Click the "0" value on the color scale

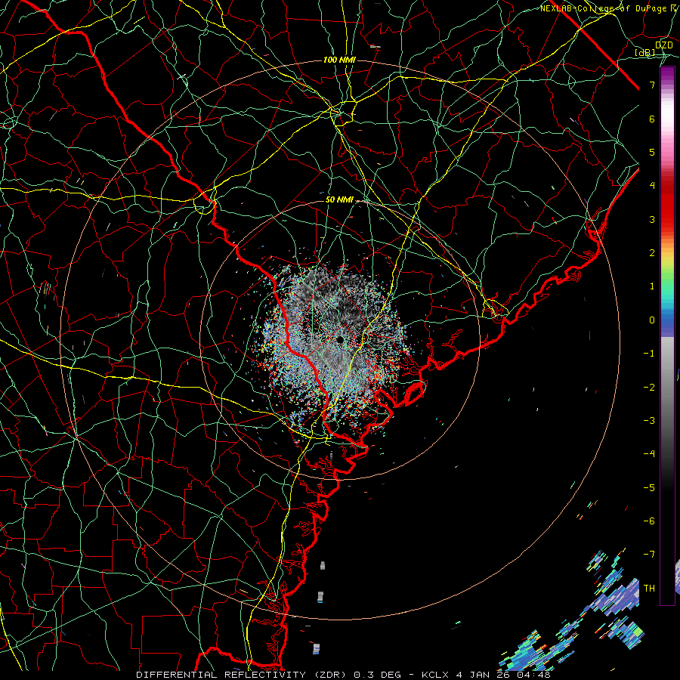point(652,320)
